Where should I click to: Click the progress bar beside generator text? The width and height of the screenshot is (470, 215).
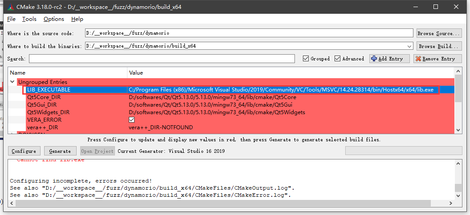[x=404, y=151]
